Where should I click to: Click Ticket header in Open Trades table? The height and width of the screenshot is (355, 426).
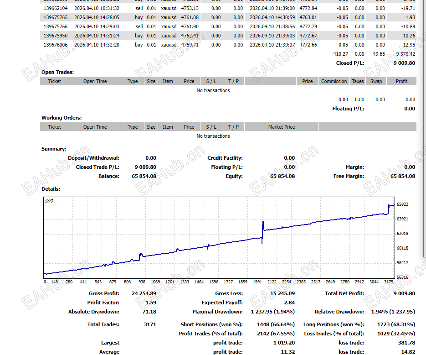pyautogui.click(x=54, y=81)
